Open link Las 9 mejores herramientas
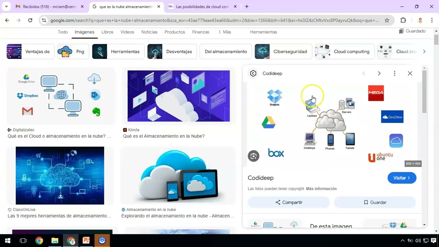Viewport: 439px width, 247px height. [x=59, y=216]
